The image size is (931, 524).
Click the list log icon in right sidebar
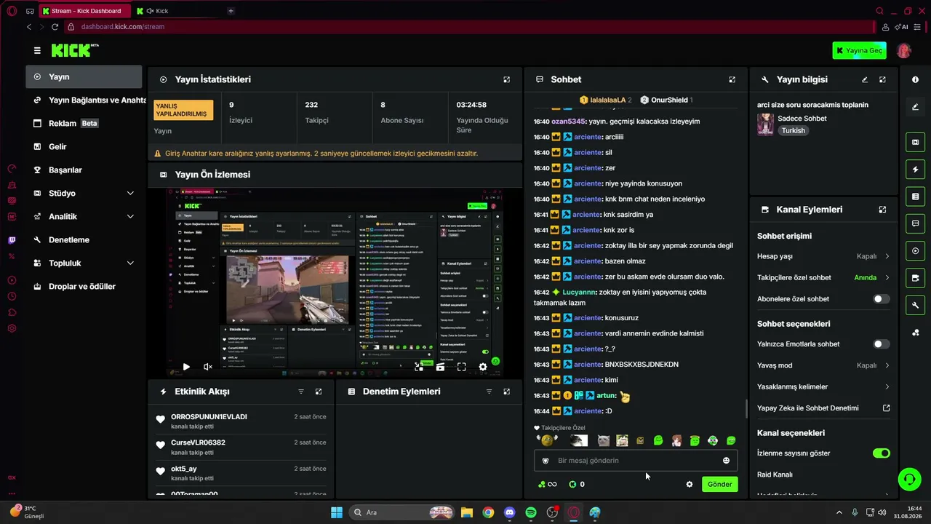pos(915,196)
